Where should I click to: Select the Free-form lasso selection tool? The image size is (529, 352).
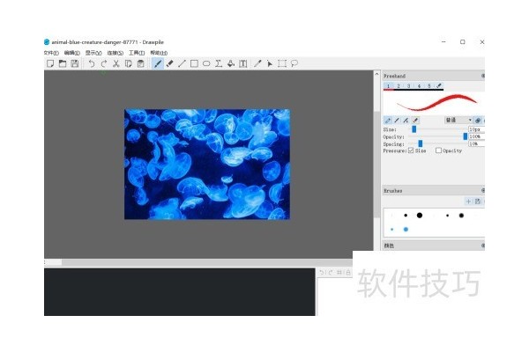pos(294,63)
